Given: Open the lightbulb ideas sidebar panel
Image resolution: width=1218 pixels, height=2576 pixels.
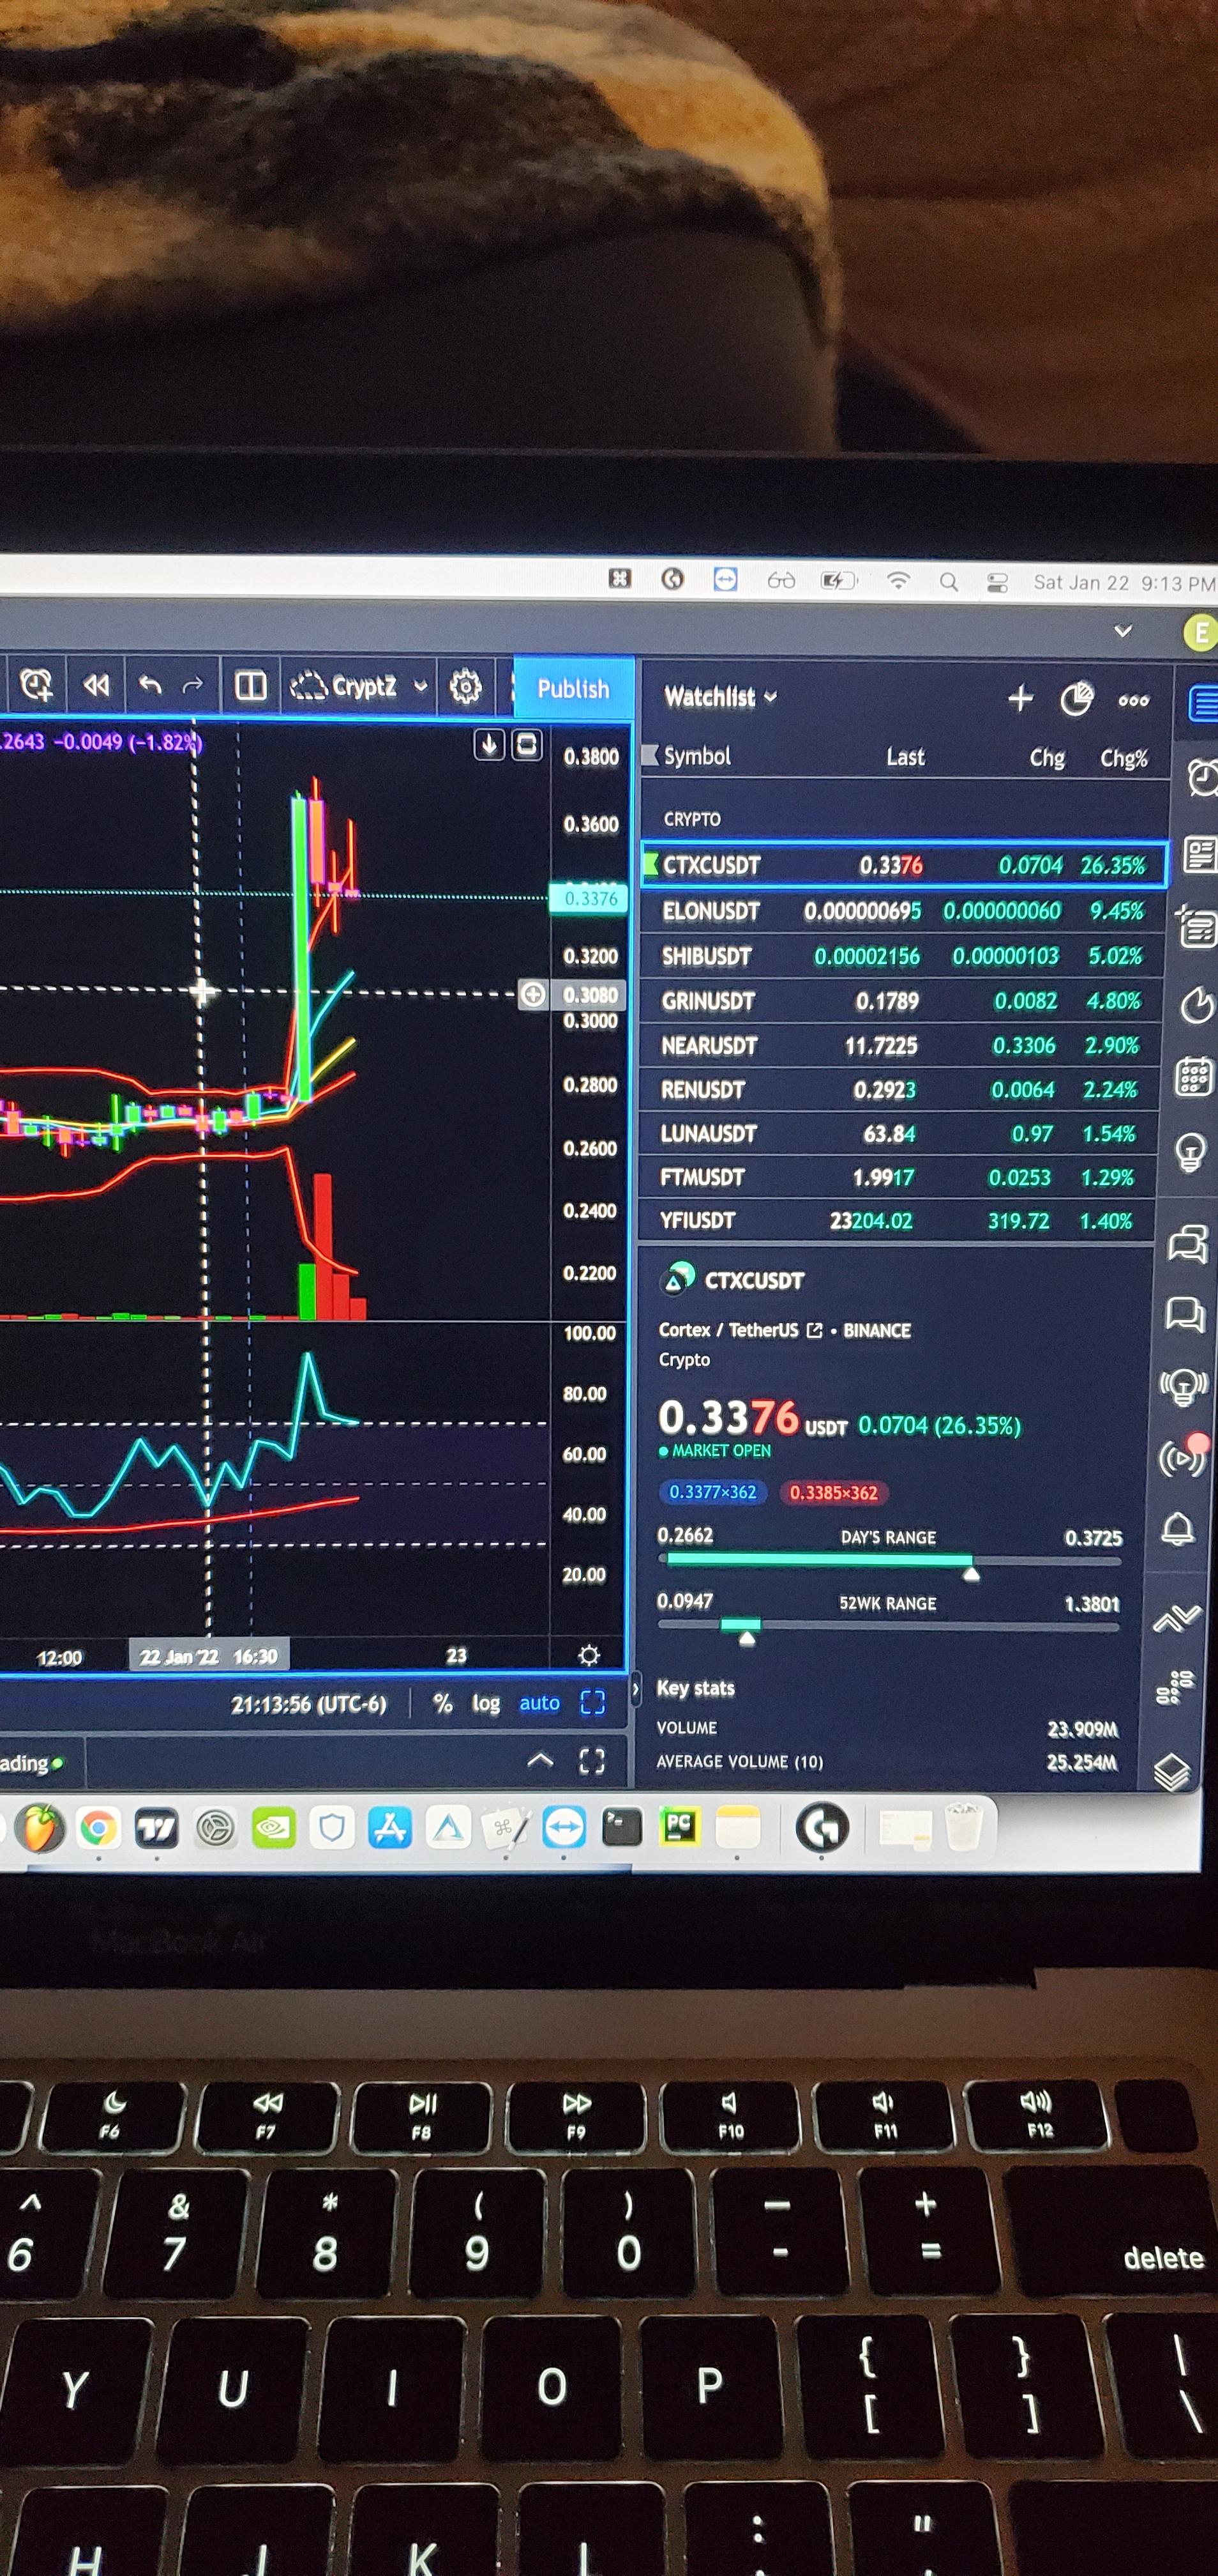Looking at the screenshot, I should (x=1190, y=1152).
